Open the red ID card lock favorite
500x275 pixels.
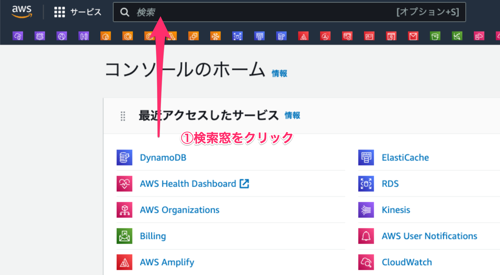pyautogui.click(x=369, y=36)
